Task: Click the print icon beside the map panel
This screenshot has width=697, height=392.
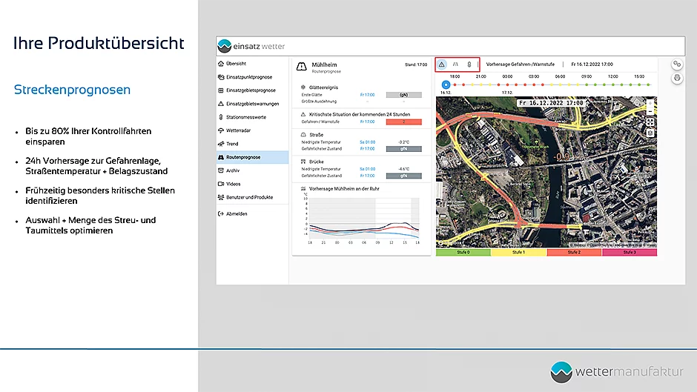Action: pyautogui.click(x=677, y=79)
